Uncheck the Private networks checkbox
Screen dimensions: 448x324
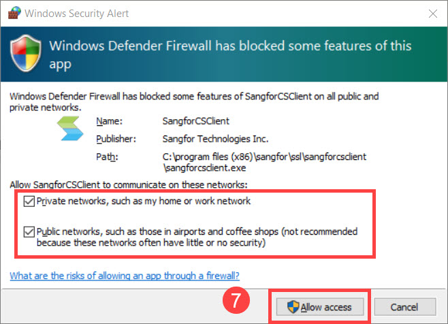point(28,201)
